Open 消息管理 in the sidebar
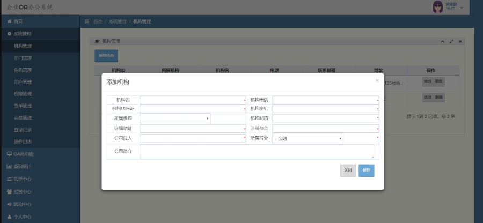The height and width of the screenshot is (223, 483). pyautogui.click(x=40, y=117)
